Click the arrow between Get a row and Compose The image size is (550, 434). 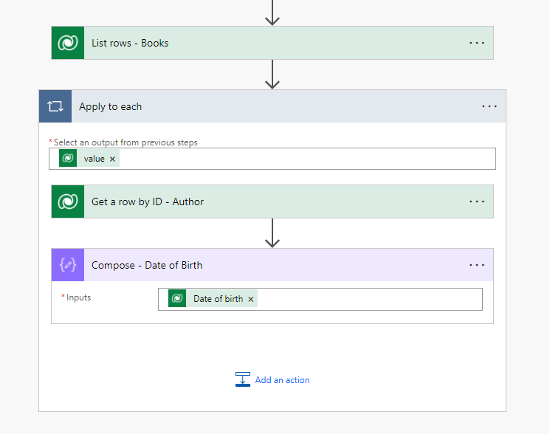(x=272, y=232)
